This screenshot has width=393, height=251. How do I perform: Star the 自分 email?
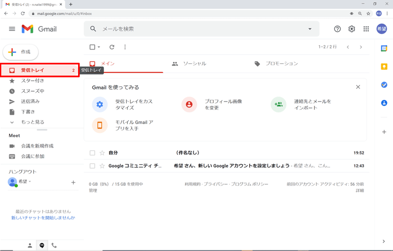tap(102, 153)
